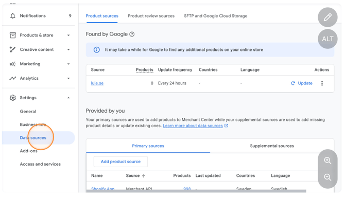This screenshot has width=345, height=197.
Task: Click the ALT overlay button
Action: 327,39
